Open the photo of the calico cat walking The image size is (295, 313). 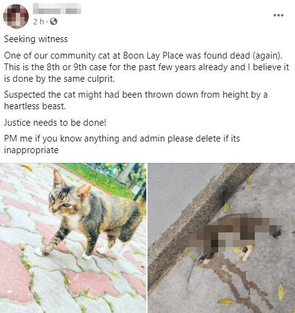click(x=73, y=238)
